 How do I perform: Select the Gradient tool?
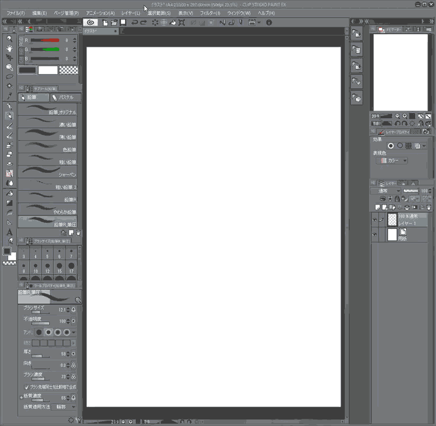9,203
